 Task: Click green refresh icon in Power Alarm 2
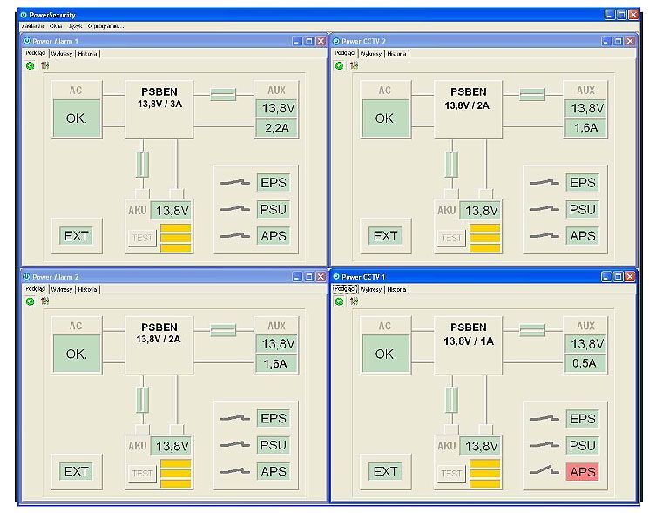[30, 301]
